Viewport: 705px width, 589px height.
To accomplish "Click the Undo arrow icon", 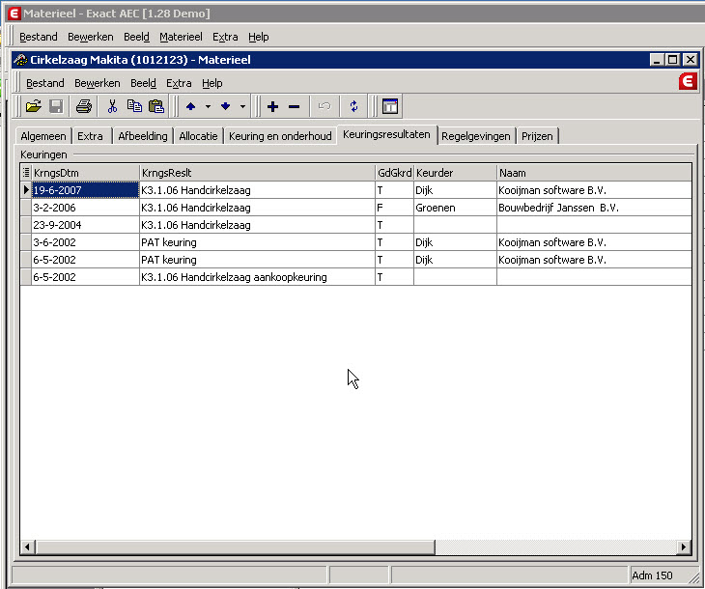I will [324, 106].
